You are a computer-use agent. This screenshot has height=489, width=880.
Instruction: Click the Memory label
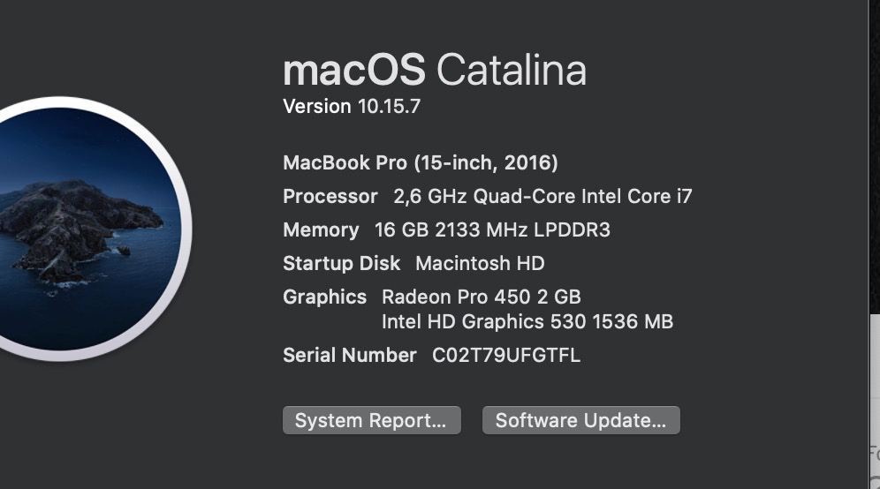321,230
